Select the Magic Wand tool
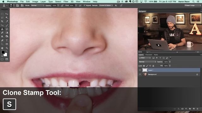This screenshot has width=202, height=113. (x=7, y=18)
